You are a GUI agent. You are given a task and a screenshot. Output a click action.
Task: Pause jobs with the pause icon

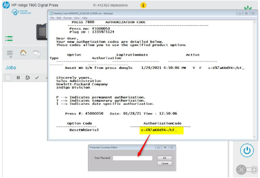18,78
